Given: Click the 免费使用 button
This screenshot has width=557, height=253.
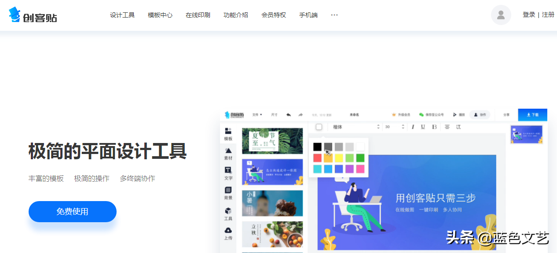Looking at the screenshot, I should click(x=73, y=212).
